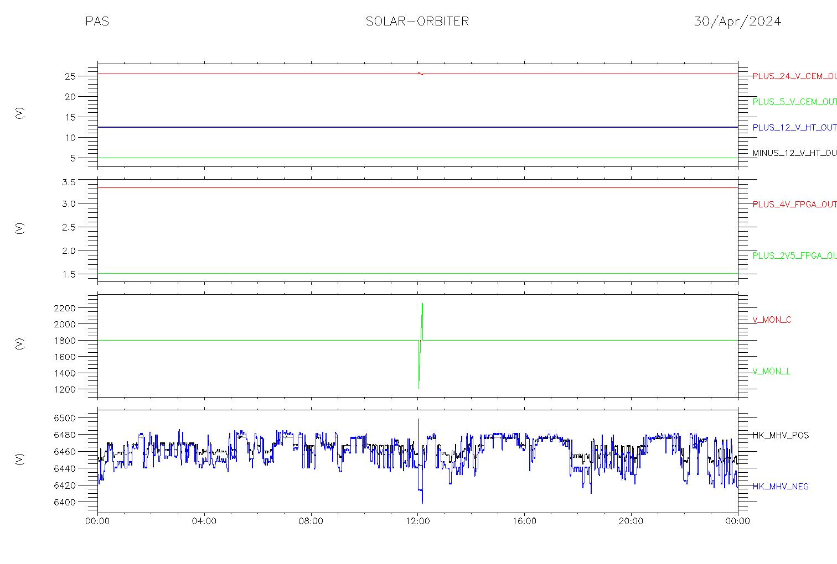Viewport: 837px width, 564px height.
Task: Click the 30/Apr/2024 date label
Action: [x=737, y=22]
